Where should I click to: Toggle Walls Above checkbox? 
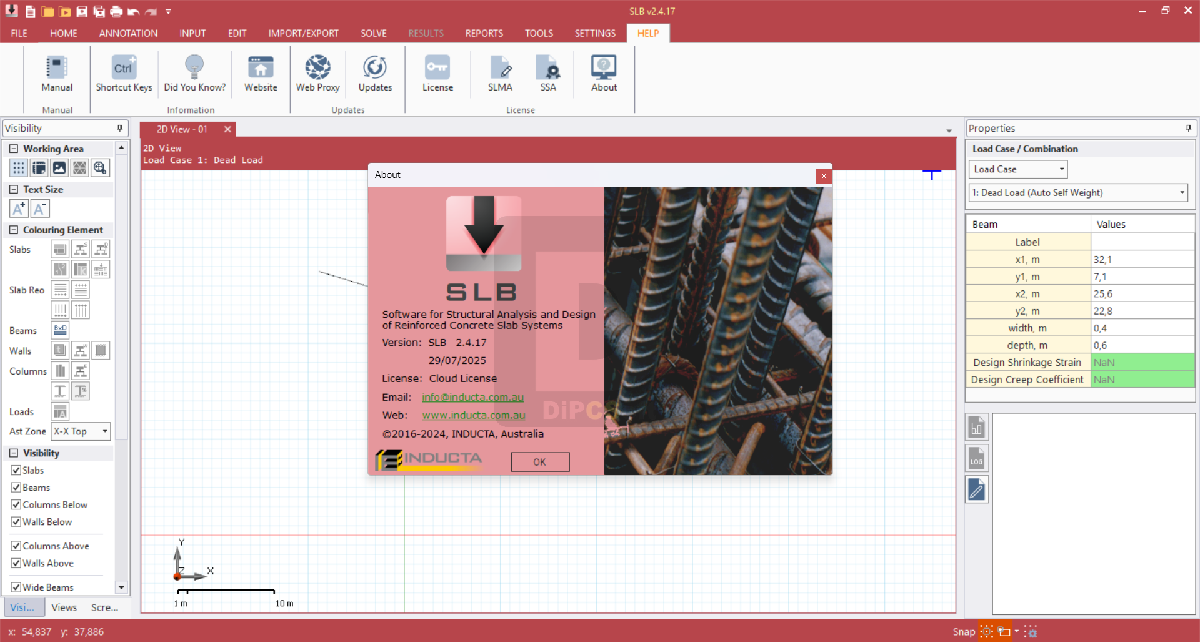coord(16,563)
